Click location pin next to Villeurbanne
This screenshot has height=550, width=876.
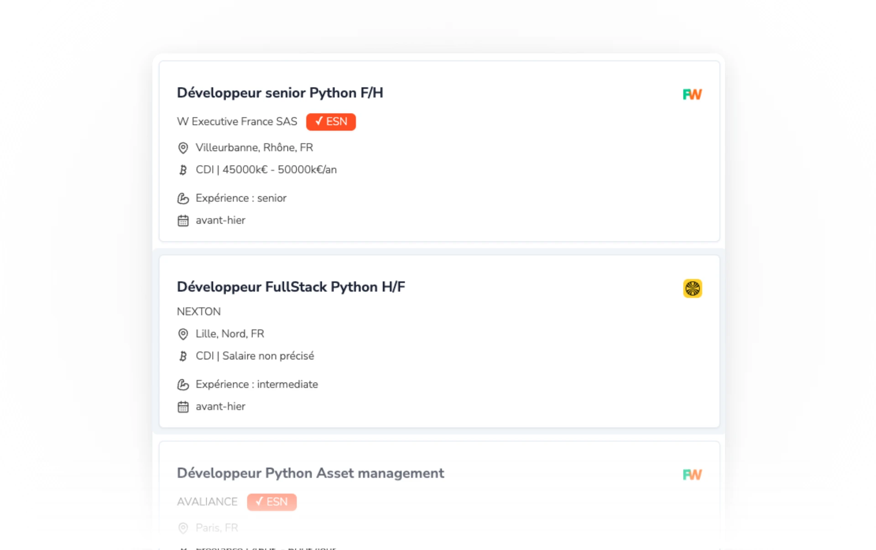(183, 148)
